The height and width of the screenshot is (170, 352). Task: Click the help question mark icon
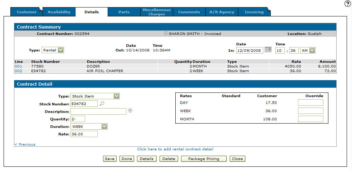click(347, 4)
